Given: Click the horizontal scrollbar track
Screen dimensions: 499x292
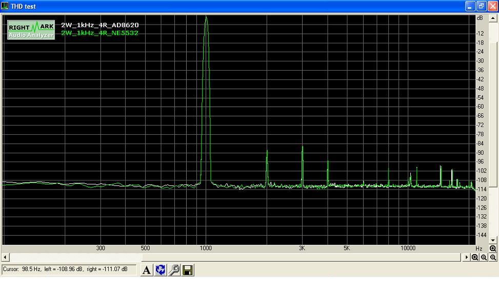Looking at the screenshot, I should coord(235,257).
